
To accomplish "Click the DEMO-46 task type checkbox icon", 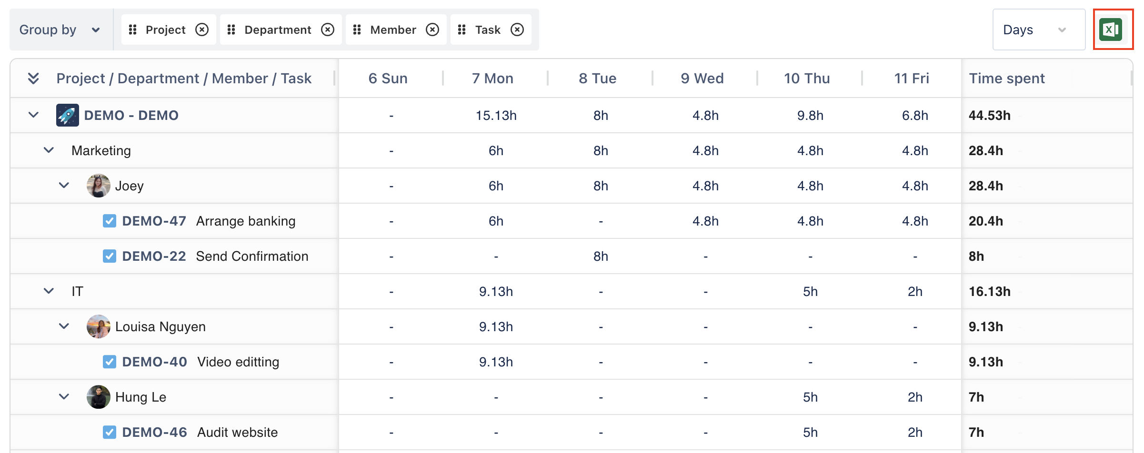I will pos(110,432).
